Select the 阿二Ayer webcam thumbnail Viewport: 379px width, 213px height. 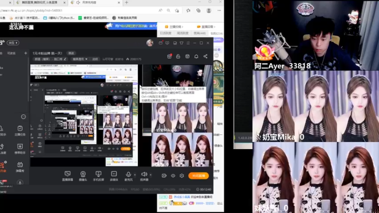point(316,35)
